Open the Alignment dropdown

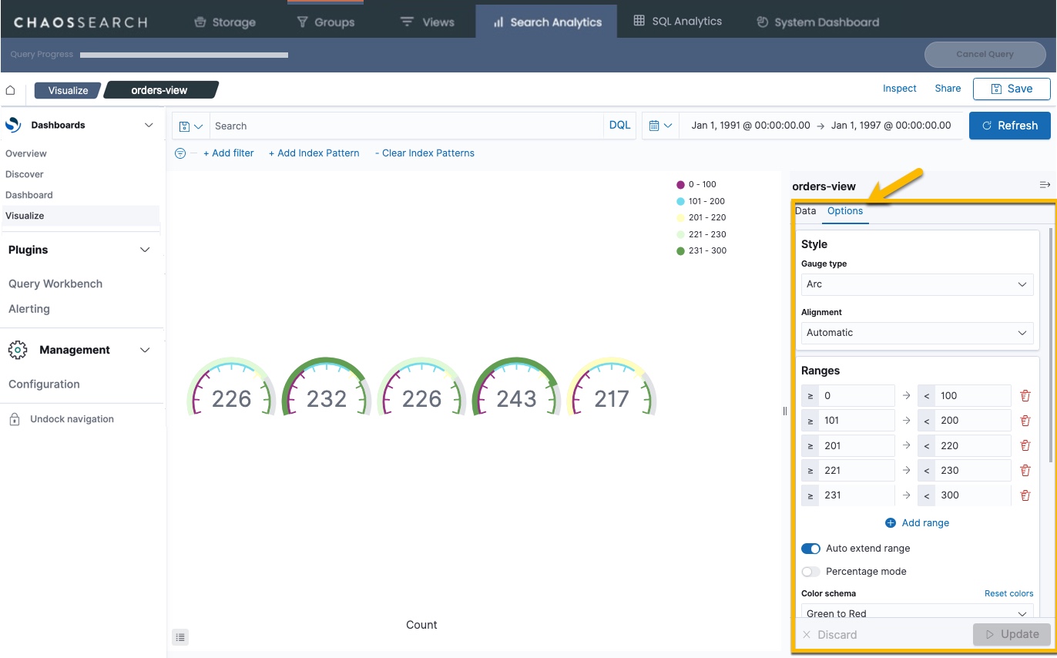917,333
